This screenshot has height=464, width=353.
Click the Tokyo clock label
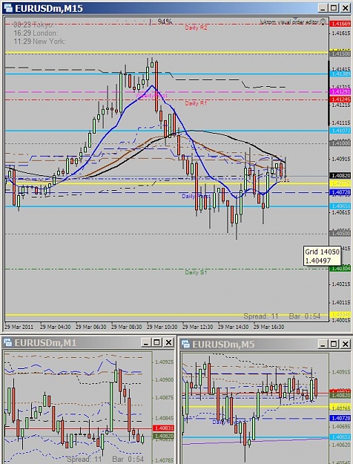coord(33,24)
